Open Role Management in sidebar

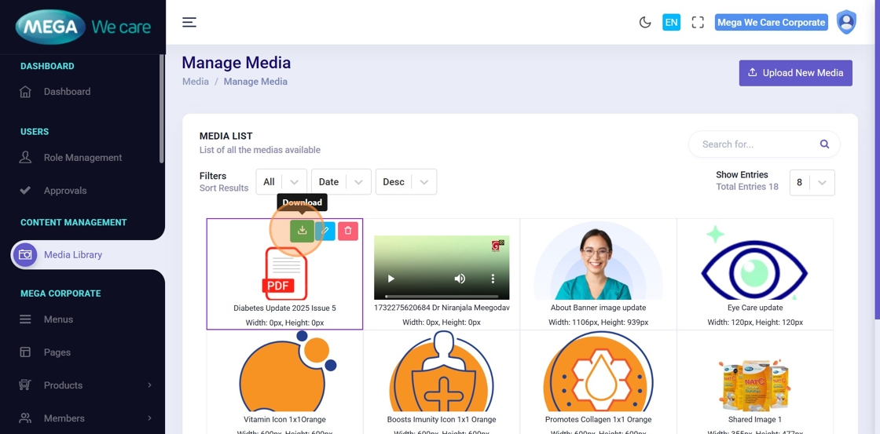82,158
